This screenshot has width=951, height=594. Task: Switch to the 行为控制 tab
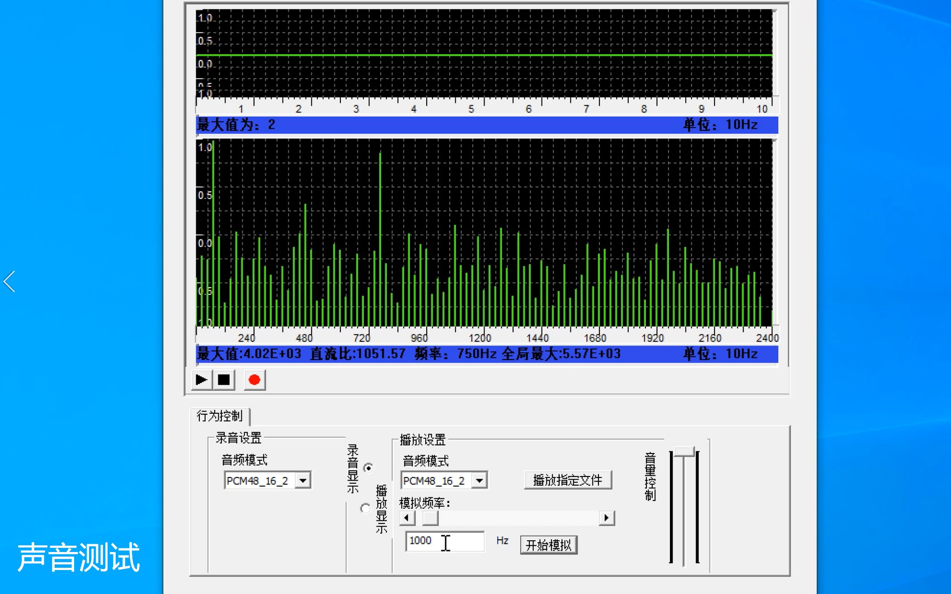tap(220, 416)
